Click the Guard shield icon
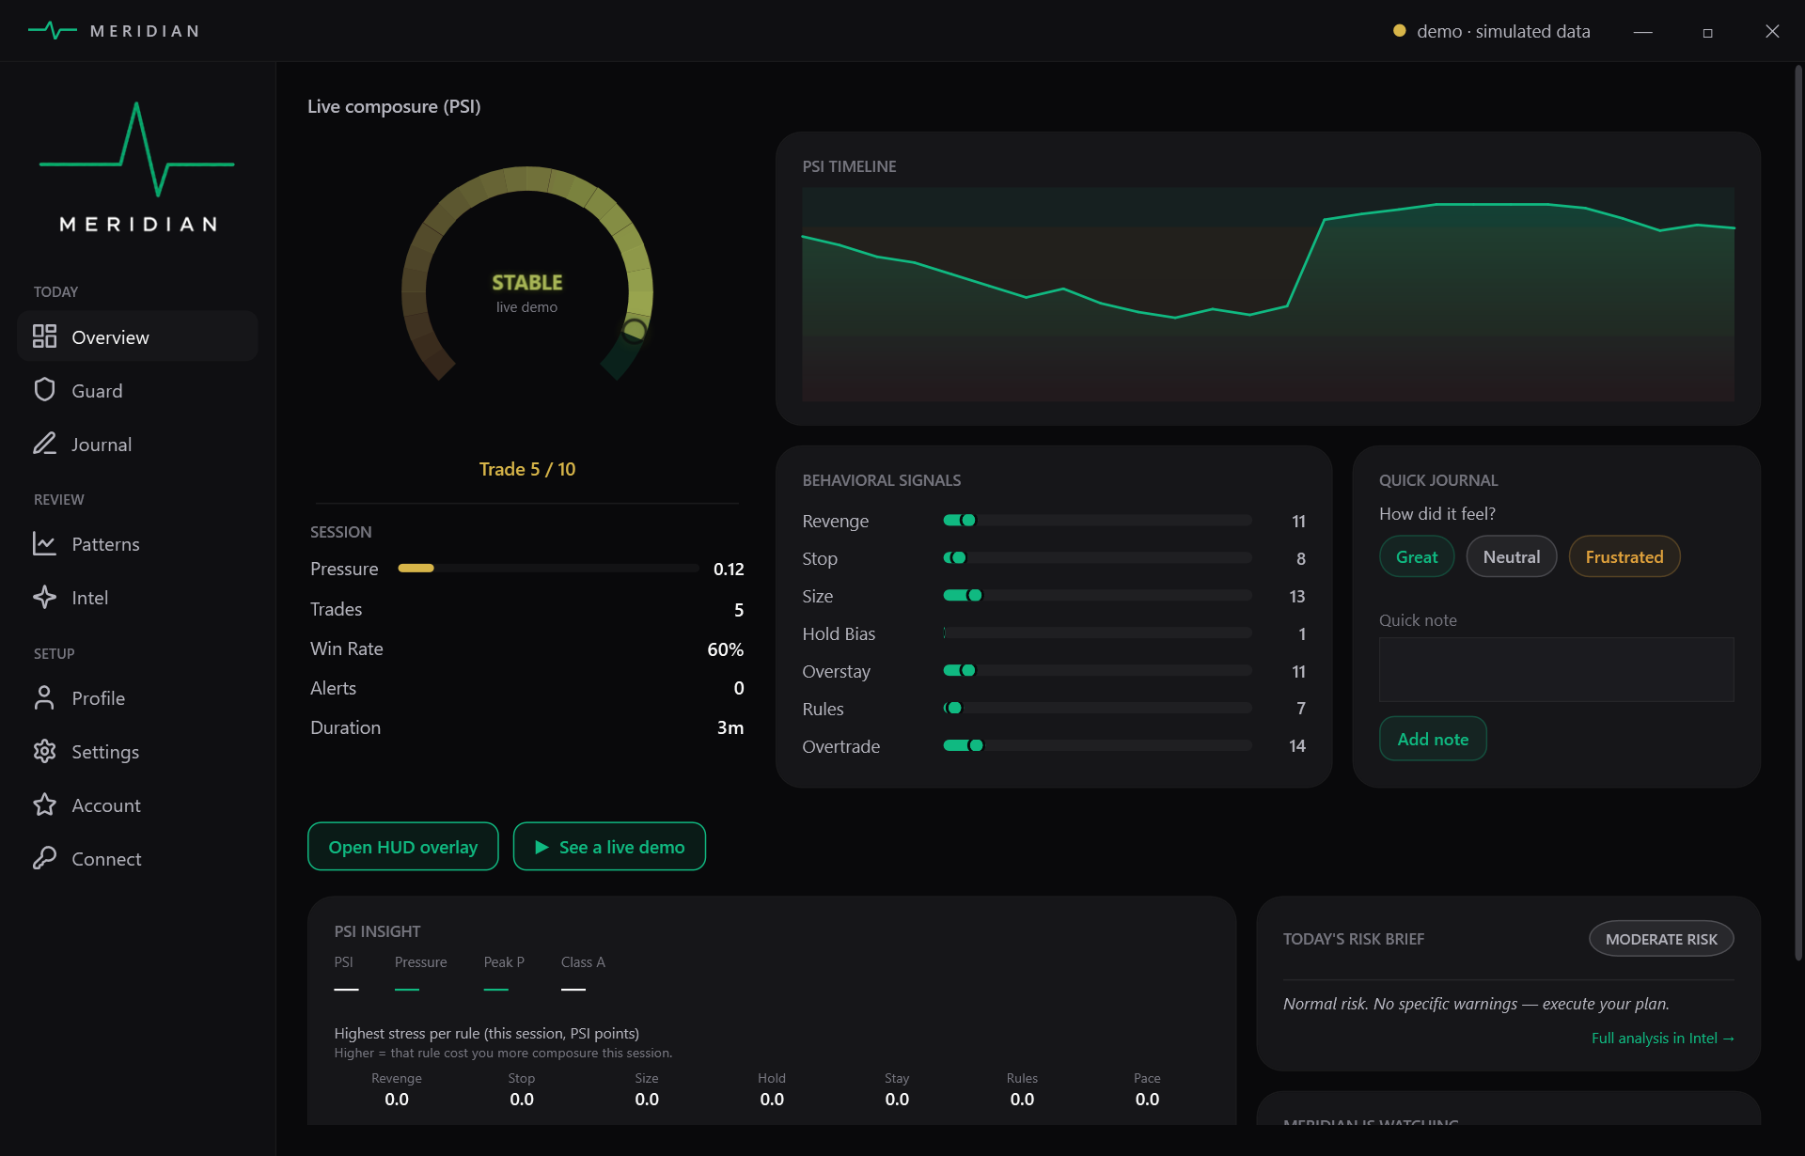This screenshot has width=1805, height=1156. (44, 390)
